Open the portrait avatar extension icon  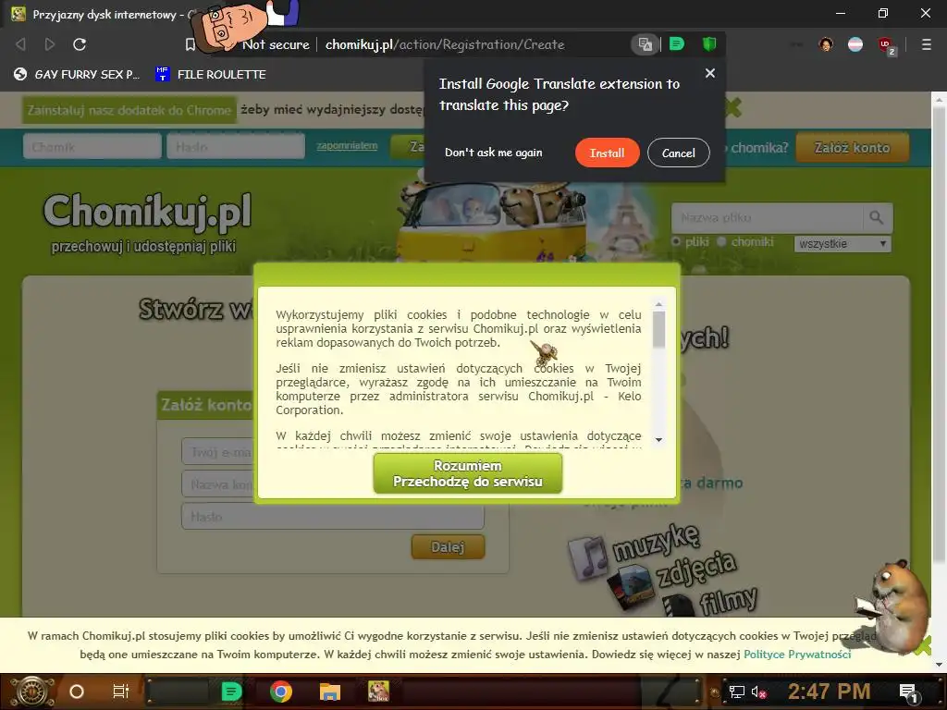tap(826, 44)
